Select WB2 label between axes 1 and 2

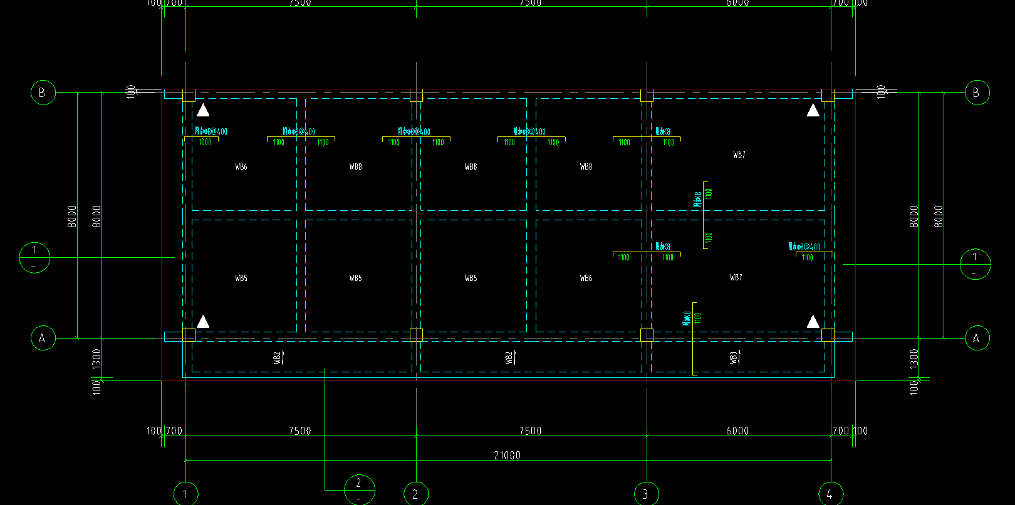point(278,357)
